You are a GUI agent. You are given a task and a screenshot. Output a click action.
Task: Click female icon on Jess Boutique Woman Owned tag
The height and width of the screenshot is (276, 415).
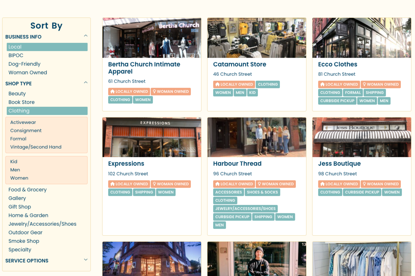(x=364, y=184)
